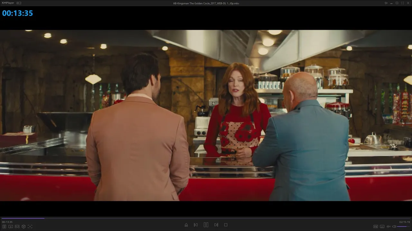Minimize the KMPlayer window

[391, 3]
